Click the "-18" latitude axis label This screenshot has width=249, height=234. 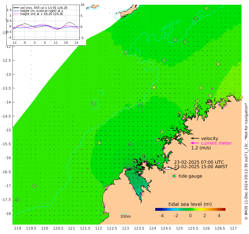[x=8, y=214]
